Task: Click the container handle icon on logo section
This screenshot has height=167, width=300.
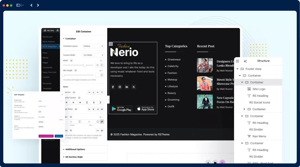Action: point(111,44)
